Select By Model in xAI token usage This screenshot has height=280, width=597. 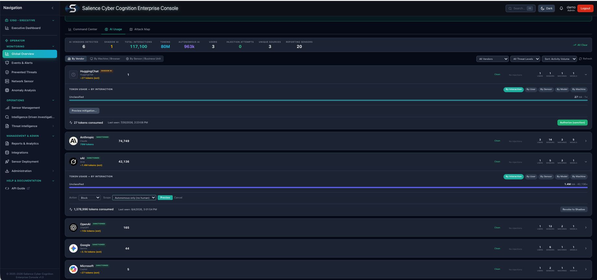(562, 177)
